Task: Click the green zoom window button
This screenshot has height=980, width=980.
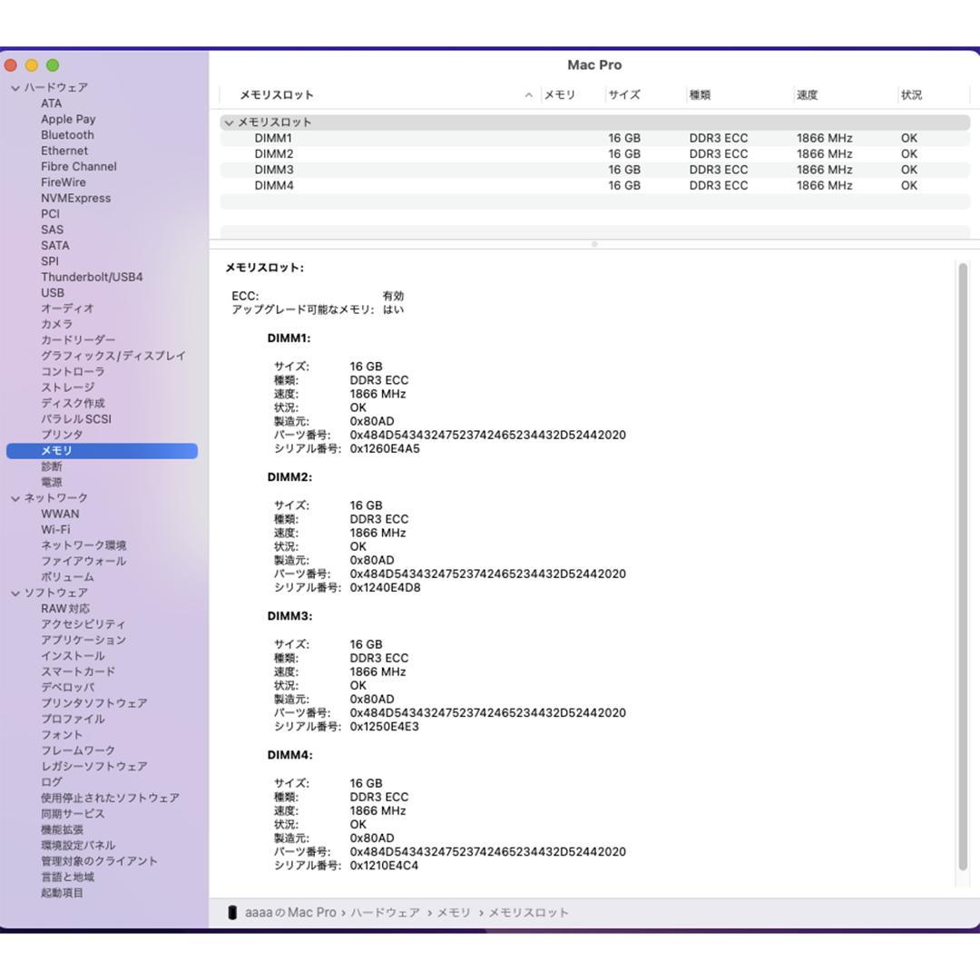Action: (54, 65)
